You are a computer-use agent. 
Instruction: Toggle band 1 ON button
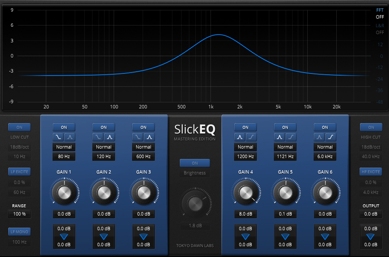pyautogui.click(x=64, y=127)
